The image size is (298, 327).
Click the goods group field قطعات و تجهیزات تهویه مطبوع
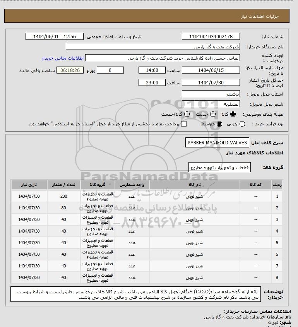coord(219,167)
